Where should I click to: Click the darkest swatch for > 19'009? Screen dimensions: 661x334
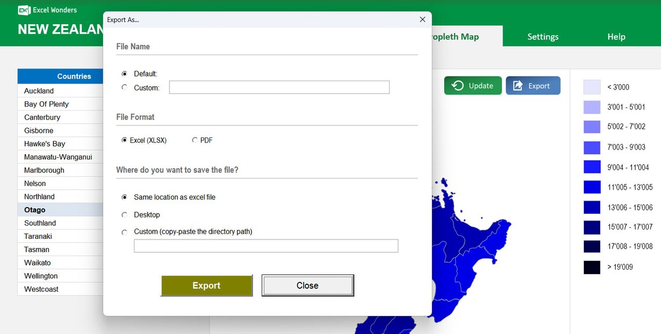pos(593,267)
